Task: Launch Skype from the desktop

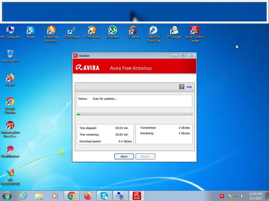Action: [31, 32]
